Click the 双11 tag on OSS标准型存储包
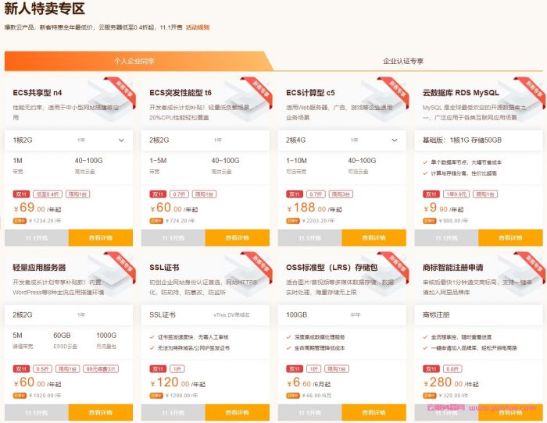Viewport: 547px width, 423px height. [295, 368]
